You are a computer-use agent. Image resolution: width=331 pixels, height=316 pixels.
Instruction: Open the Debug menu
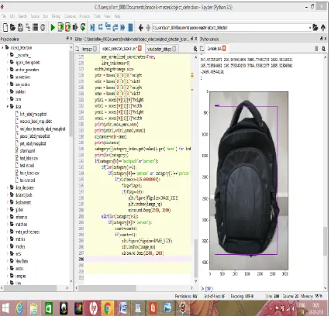click(56, 16)
